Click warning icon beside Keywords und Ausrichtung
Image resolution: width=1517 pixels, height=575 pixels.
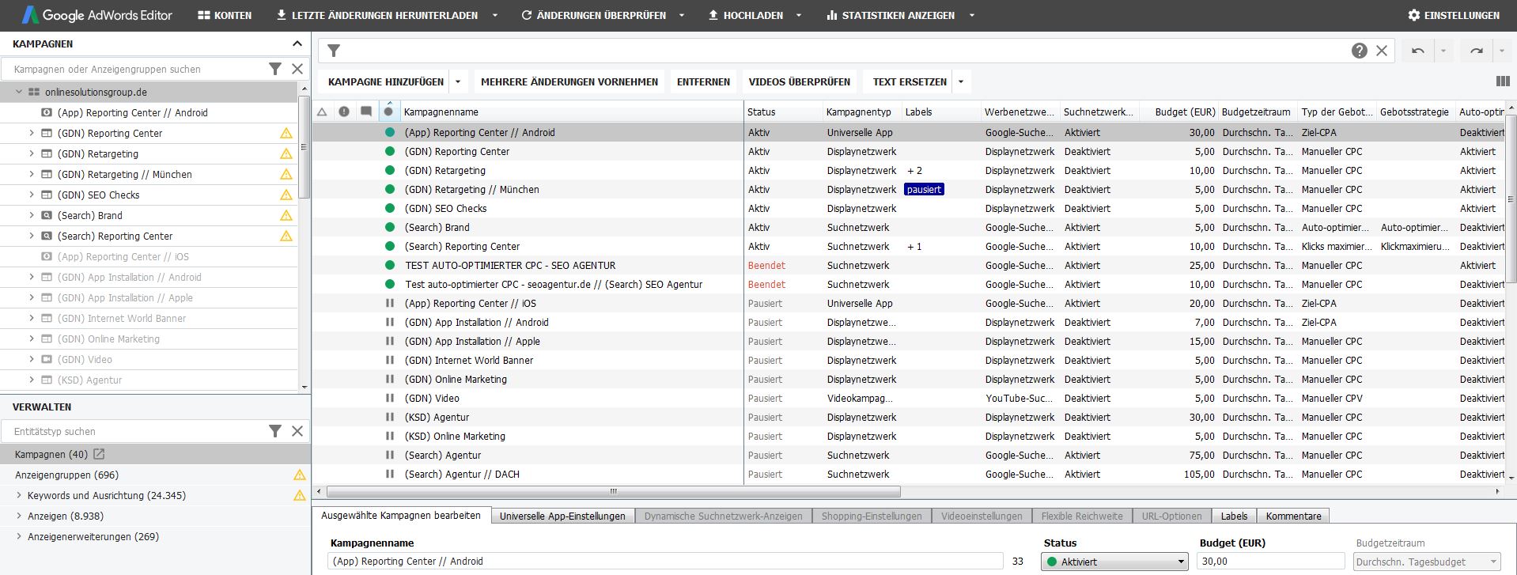[x=299, y=496]
